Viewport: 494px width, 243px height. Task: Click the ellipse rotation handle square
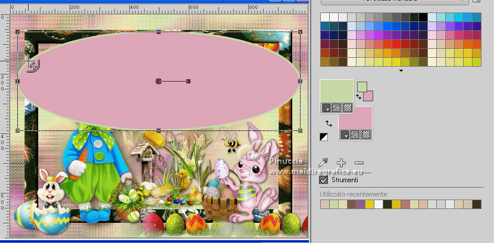coord(189,82)
